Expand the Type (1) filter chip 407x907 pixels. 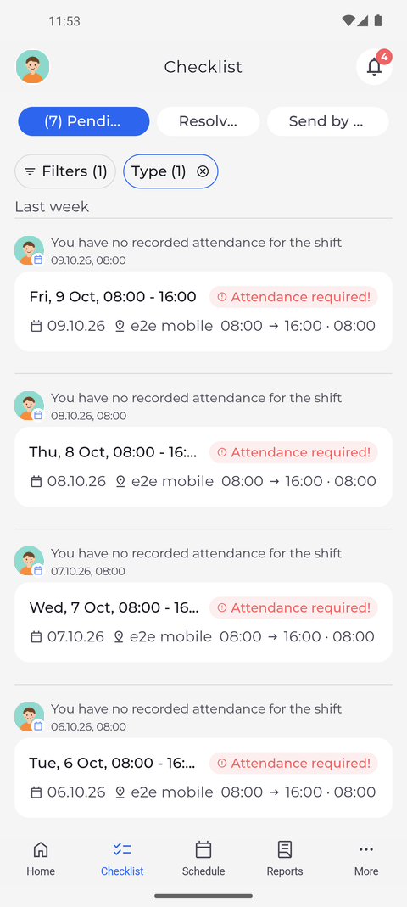[x=159, y=171]
